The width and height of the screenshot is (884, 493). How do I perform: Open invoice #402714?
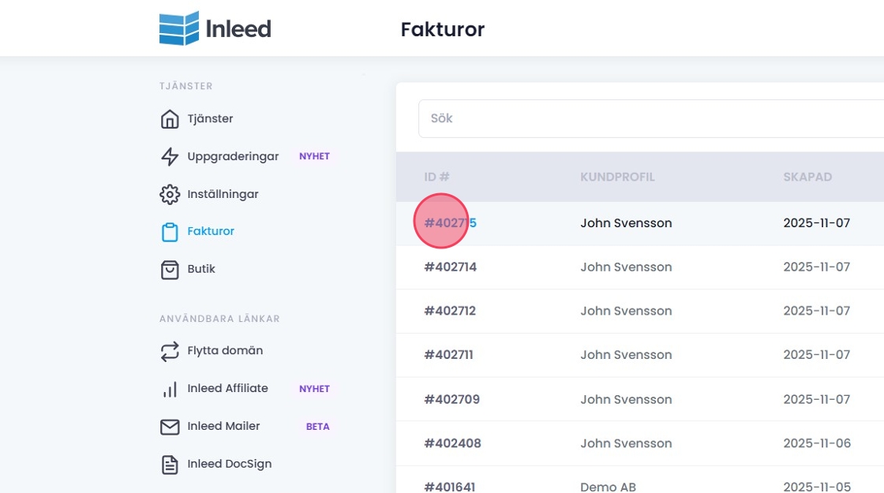click(x=451, y=267)
